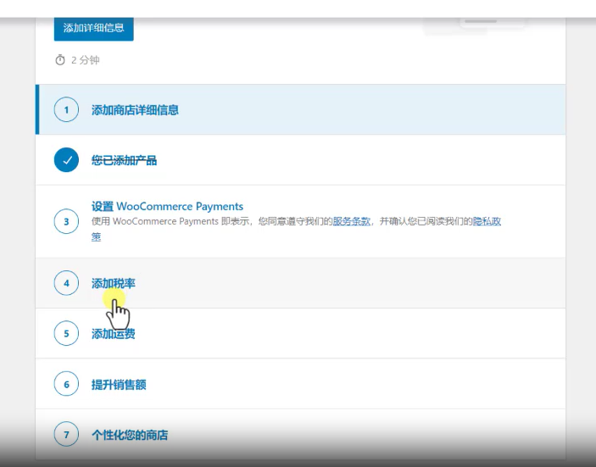Click the completed checkmark circle icon
596x467 pixels.
coord(66,160)
